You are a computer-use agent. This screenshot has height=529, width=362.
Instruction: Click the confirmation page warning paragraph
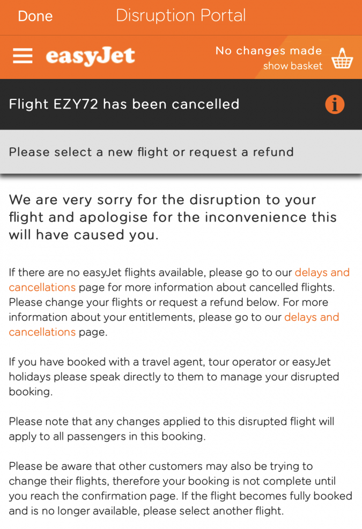[180, 488]
